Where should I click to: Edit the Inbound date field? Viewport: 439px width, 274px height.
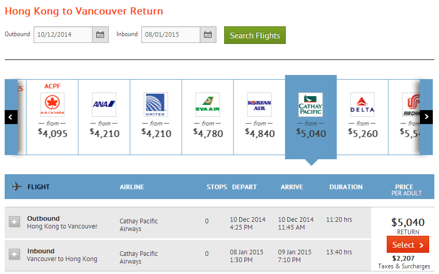point(170,35)
